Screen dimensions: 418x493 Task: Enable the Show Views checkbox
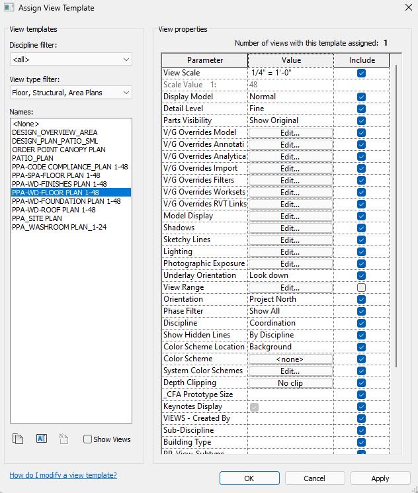point(87,439)
